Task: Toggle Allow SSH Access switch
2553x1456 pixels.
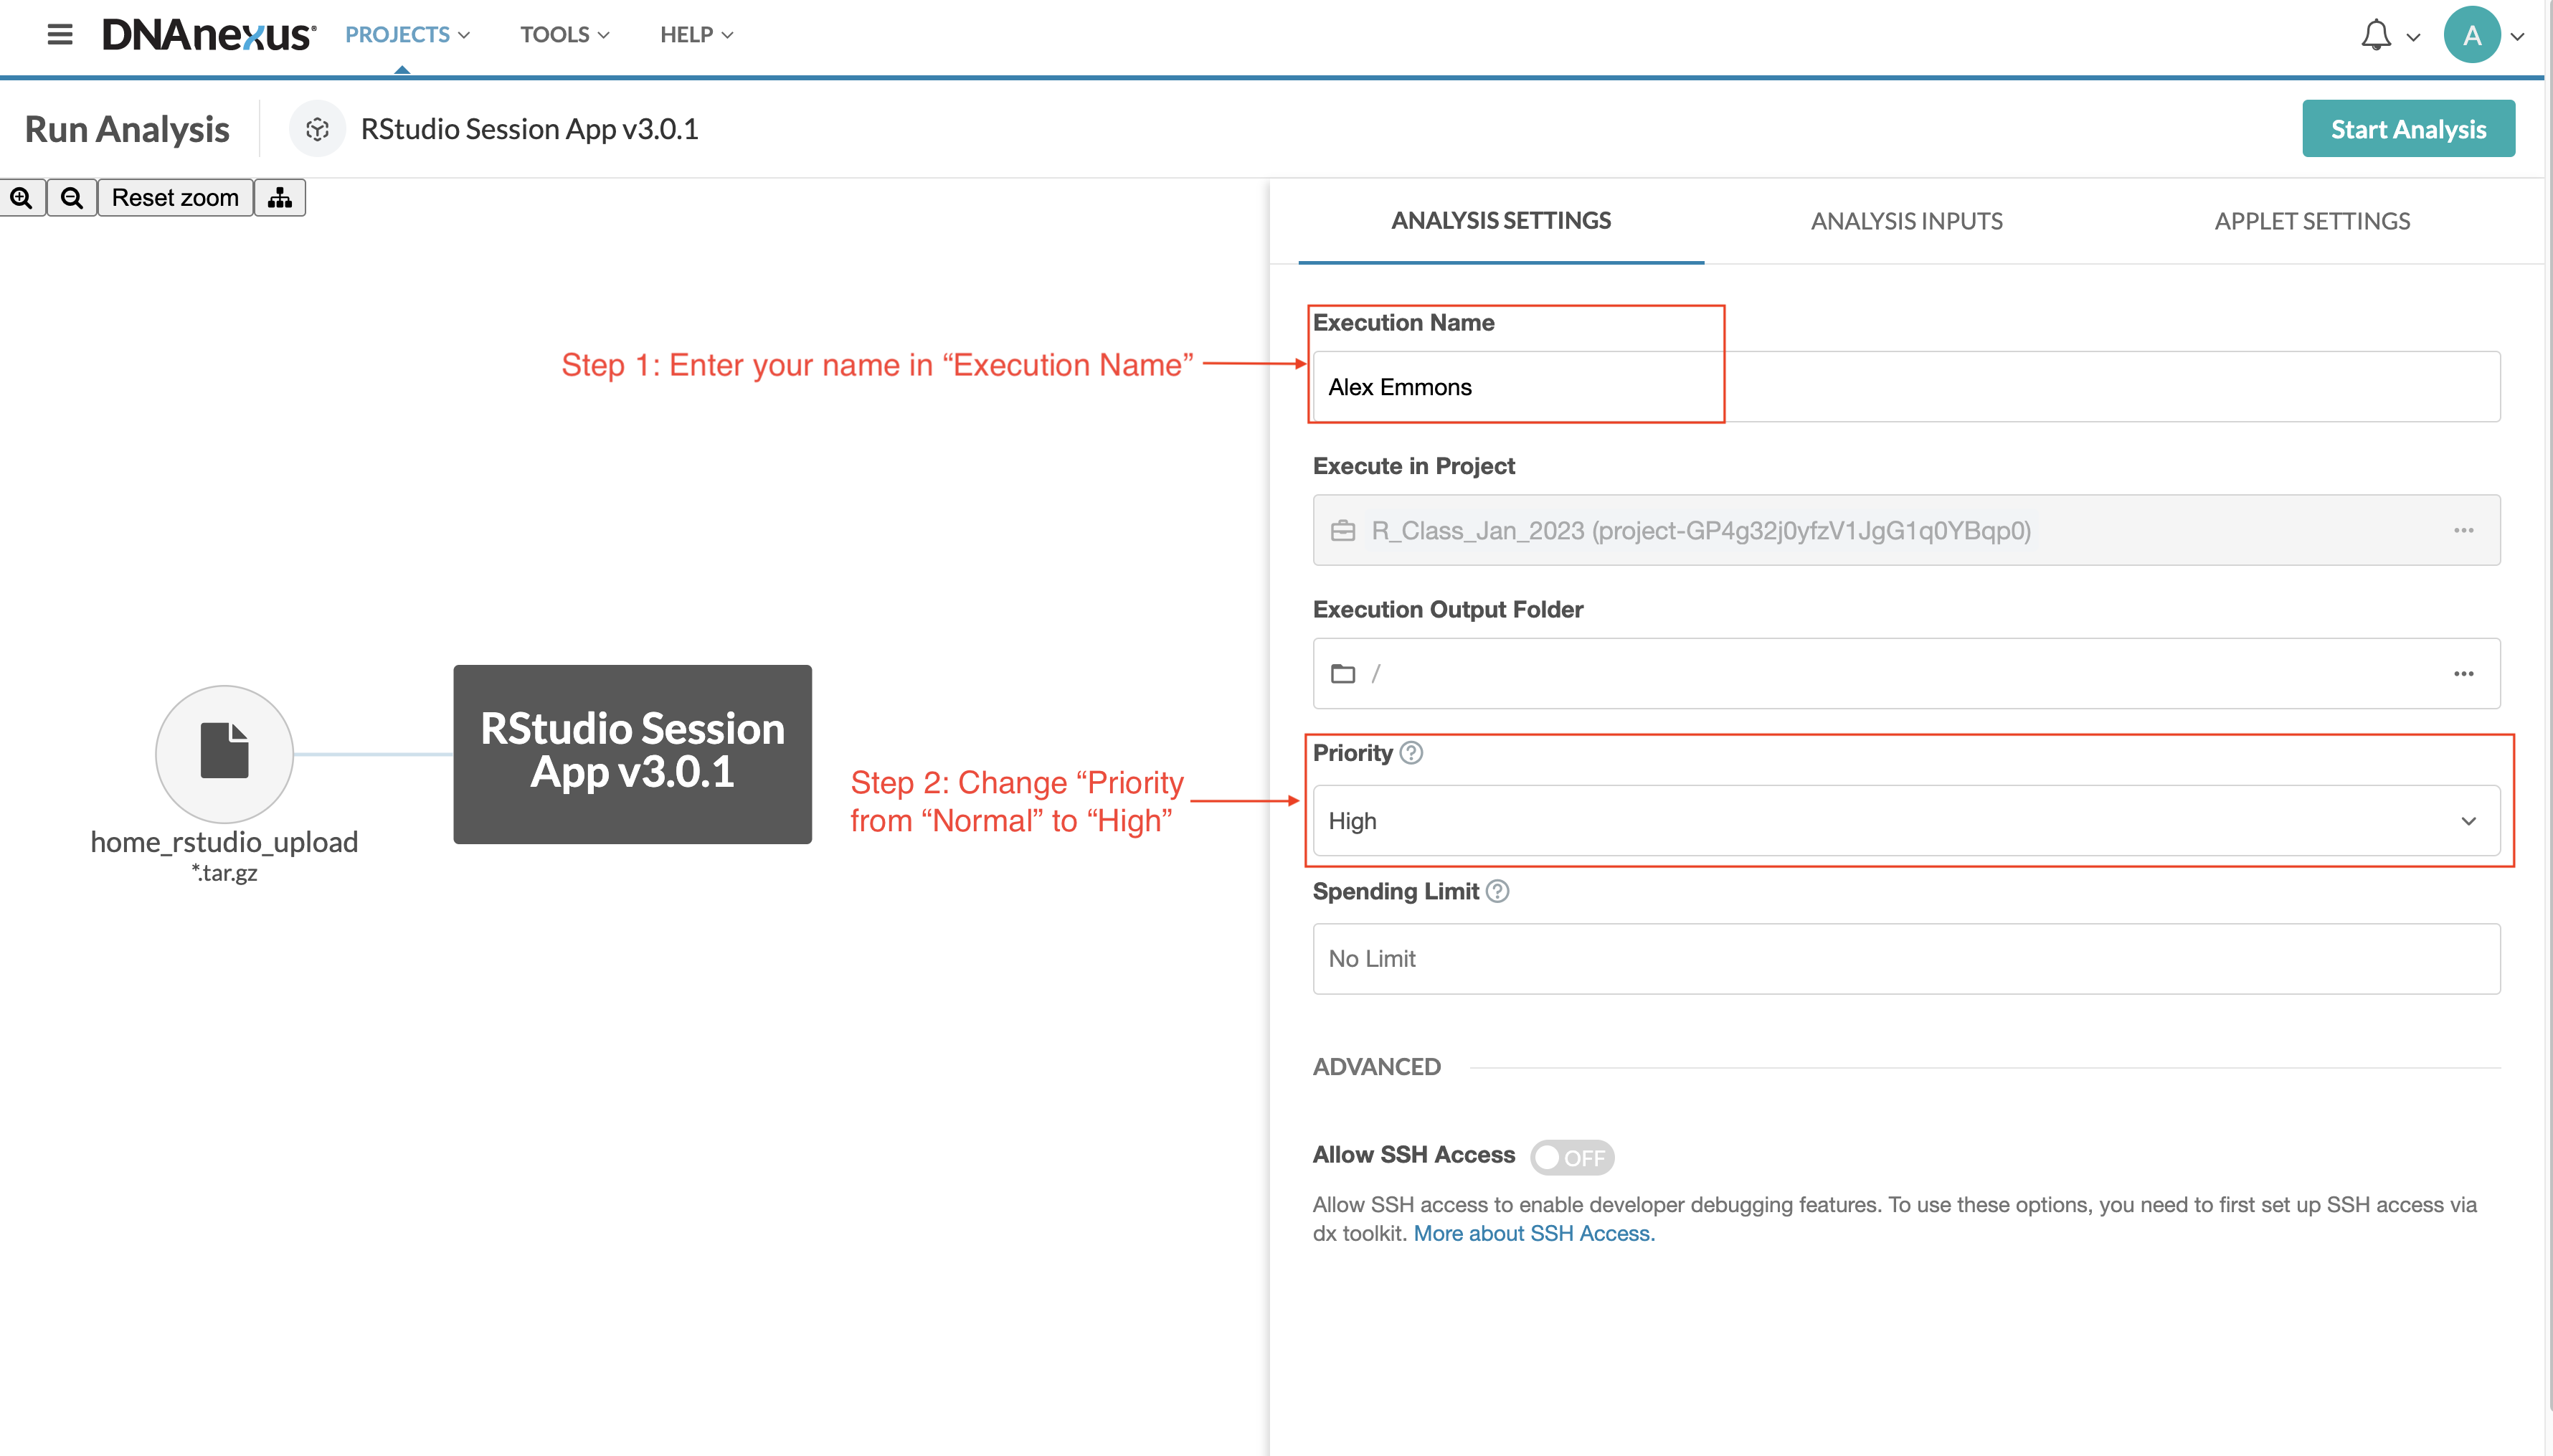Action: pos(1571,1157)
